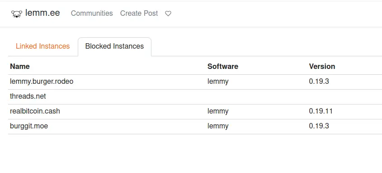The width and height of the screenshot is (382, 173).
Task: Click the Name column header
Action: pyautogui.click(x=20, y=67)
